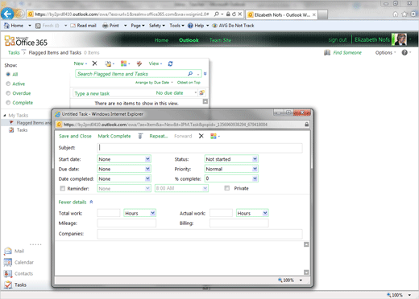Select the All radio button

click(x=8, y=74)
